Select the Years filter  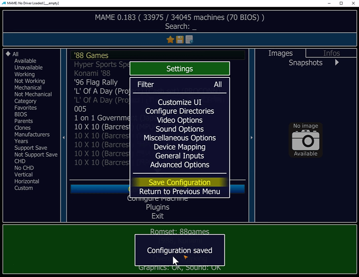[x=21, y=141]
